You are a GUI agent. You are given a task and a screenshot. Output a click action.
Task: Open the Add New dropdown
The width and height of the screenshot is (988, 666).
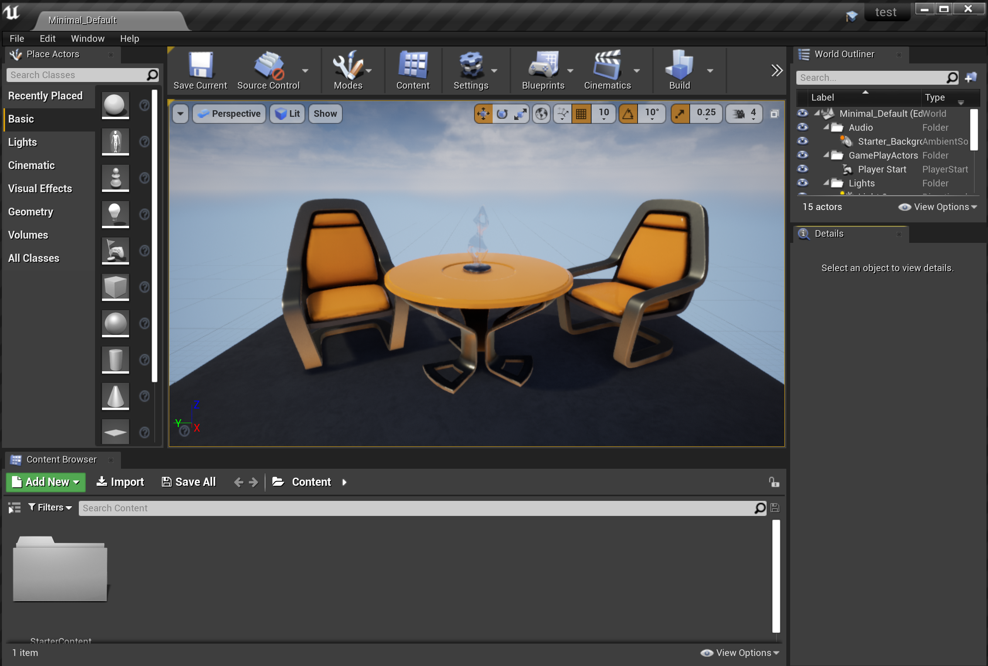pos(46,482)
